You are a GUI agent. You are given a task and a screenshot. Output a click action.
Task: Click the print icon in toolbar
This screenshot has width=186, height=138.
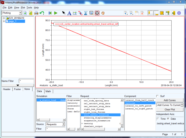36,13
